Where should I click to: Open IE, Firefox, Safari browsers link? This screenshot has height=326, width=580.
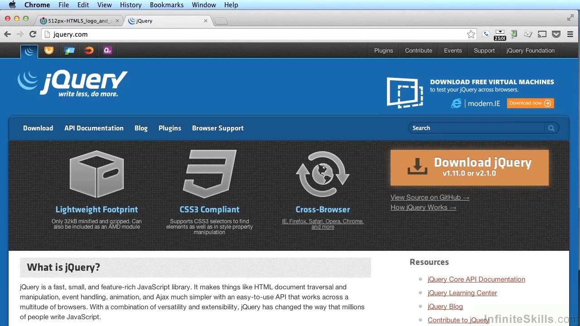(323, 224)
